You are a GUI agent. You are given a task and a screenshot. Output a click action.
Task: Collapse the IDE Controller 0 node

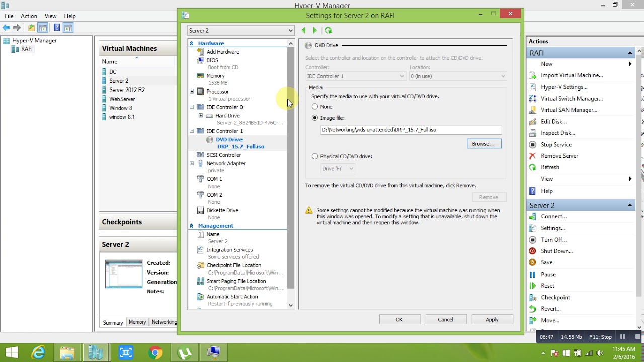click(192, 107)
